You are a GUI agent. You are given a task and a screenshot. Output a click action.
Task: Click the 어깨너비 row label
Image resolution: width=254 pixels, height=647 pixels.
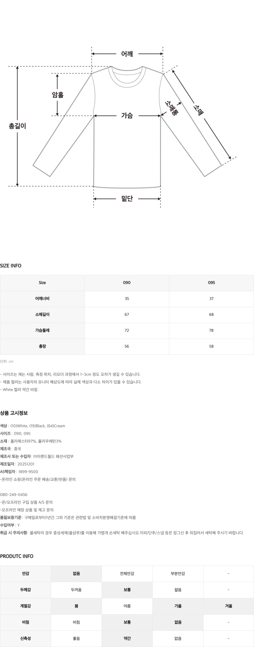pyautogui.click(x=42, y=299)
